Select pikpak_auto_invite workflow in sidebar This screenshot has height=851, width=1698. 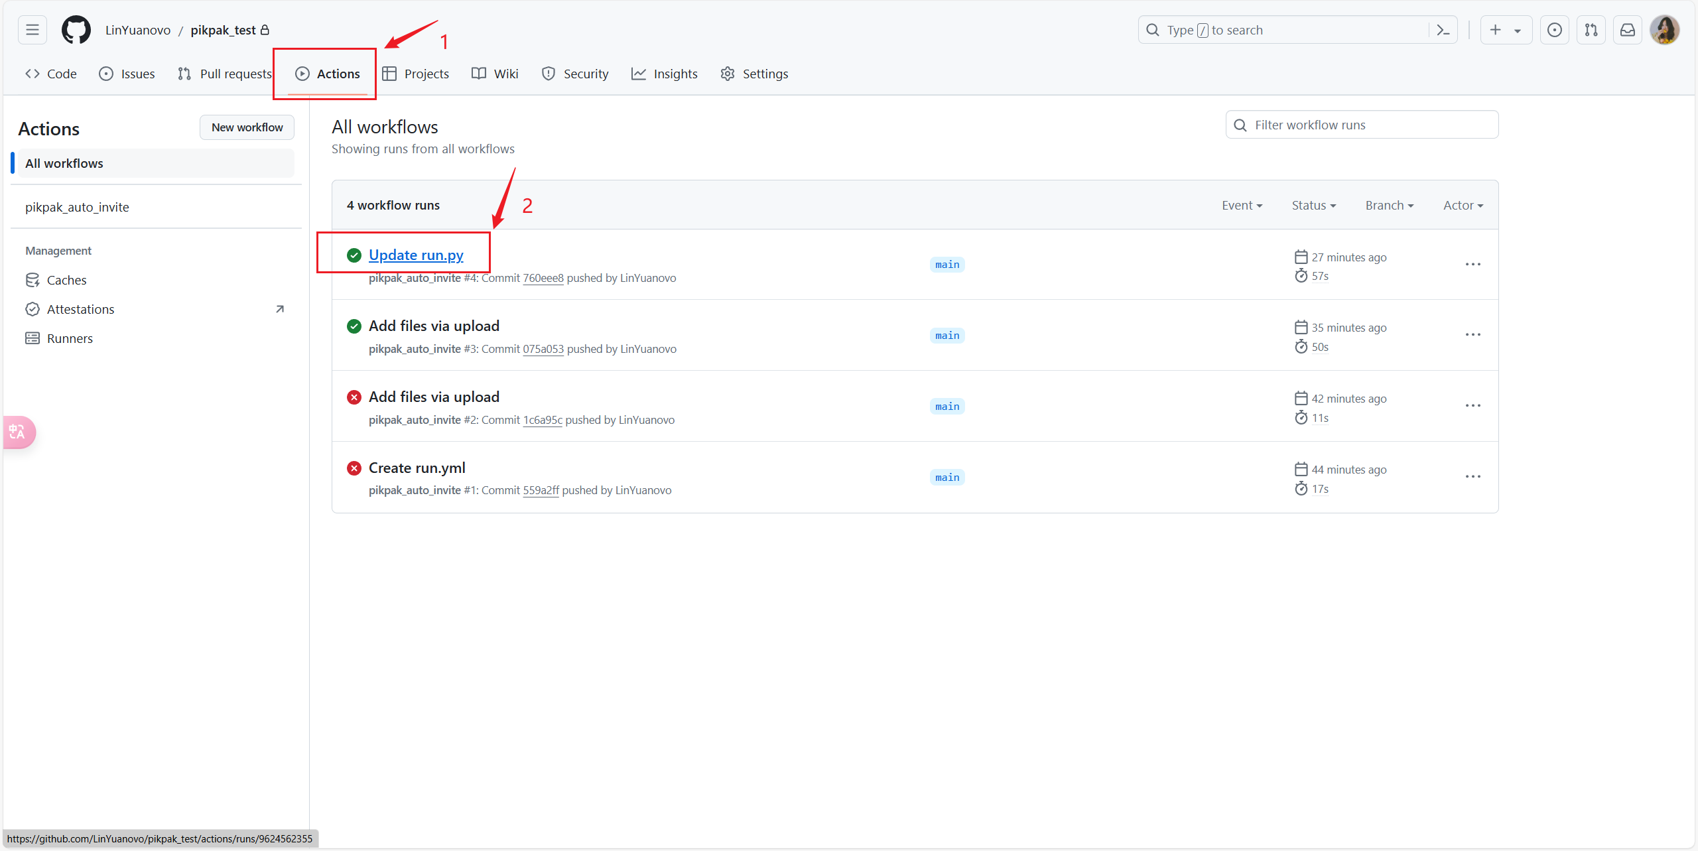pyautogui.click(x=77, y=207)
